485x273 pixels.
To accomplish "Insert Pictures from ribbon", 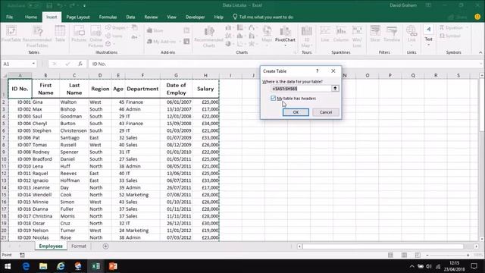I will 79,34.
